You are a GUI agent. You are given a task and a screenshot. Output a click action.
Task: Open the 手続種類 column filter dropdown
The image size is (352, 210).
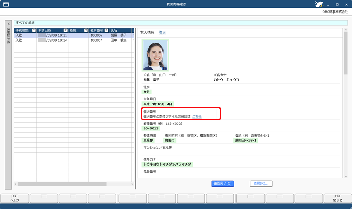coord(34,30)
